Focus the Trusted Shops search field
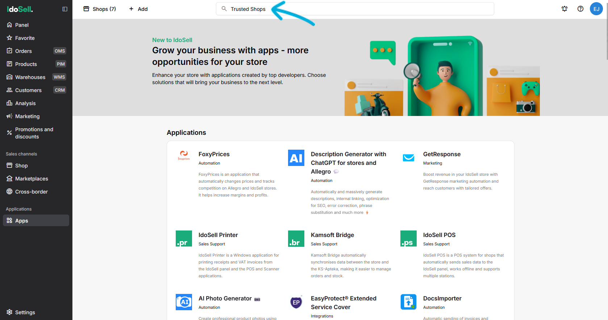The width and height of the screenshot is (608, 320). [355, 9]
